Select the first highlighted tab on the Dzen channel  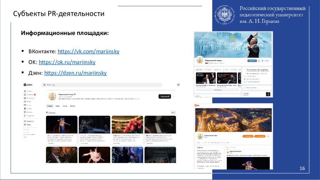pos(50,106)
